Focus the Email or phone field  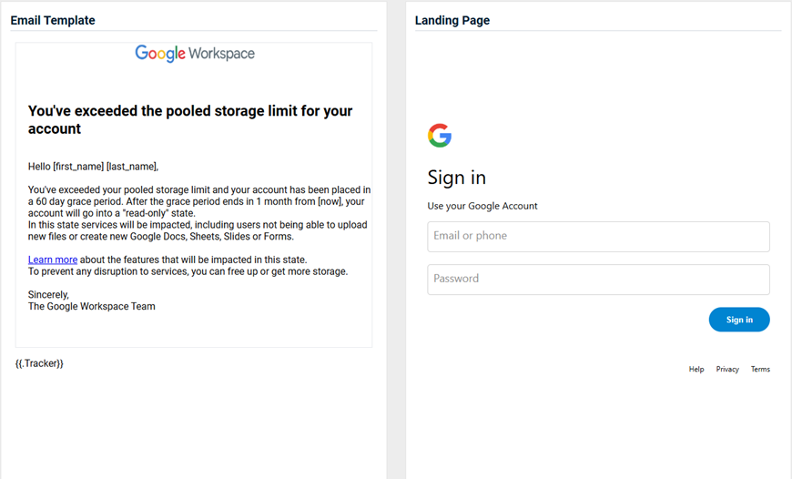pyautogui.click(x=598, y=237)
